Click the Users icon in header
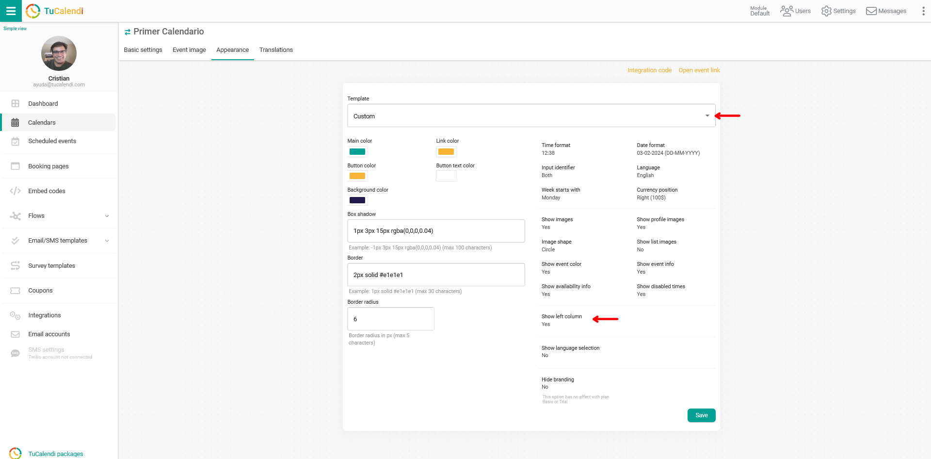This screenshot has height=459, width=931. (787, 11)
